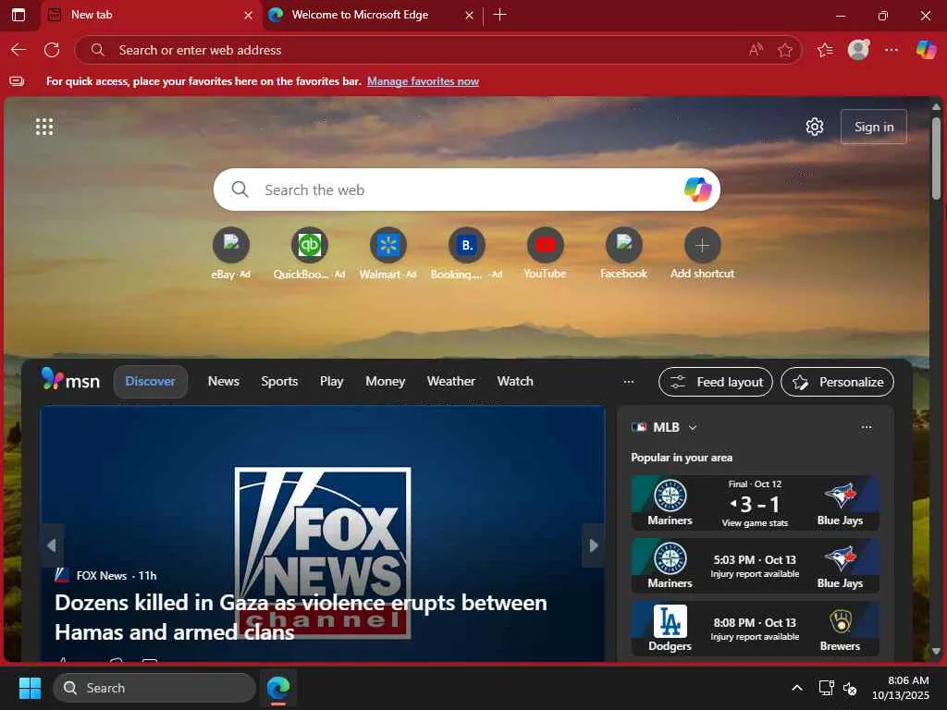
Task: Open the Play feed tab
Action: (x=331, y=382)
